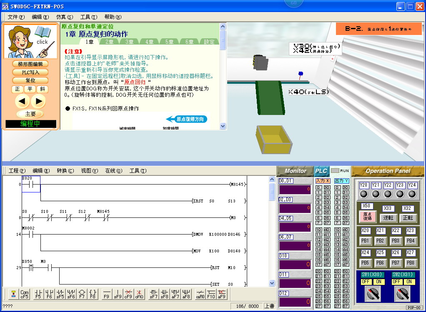Viewport: 426px width, 312px height.
Task: Click the cF9 delete horizontal line icon
Action: pos(128,294)
